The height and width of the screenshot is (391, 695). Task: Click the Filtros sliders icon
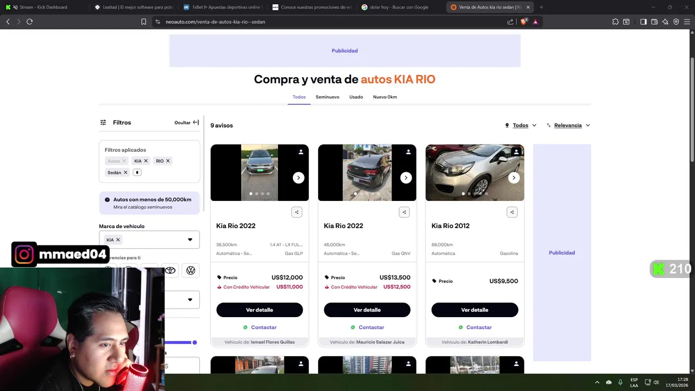(x=103, y=123)
